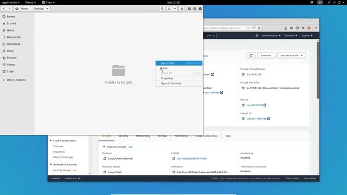Open the Firefox hamburger menu
Screen dimensions: 347x195
tap(316, 28)
